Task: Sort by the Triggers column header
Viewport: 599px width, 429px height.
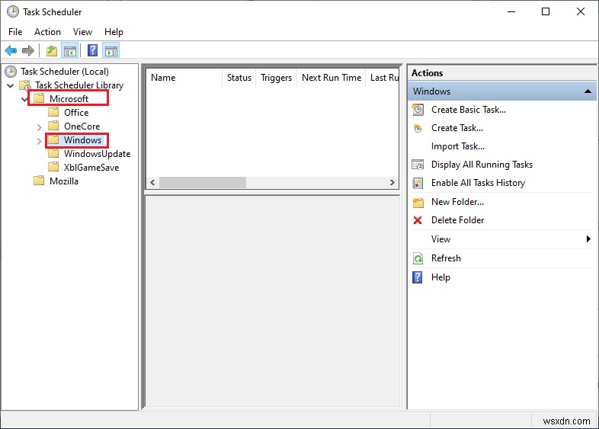Action: tap(276, 78)
